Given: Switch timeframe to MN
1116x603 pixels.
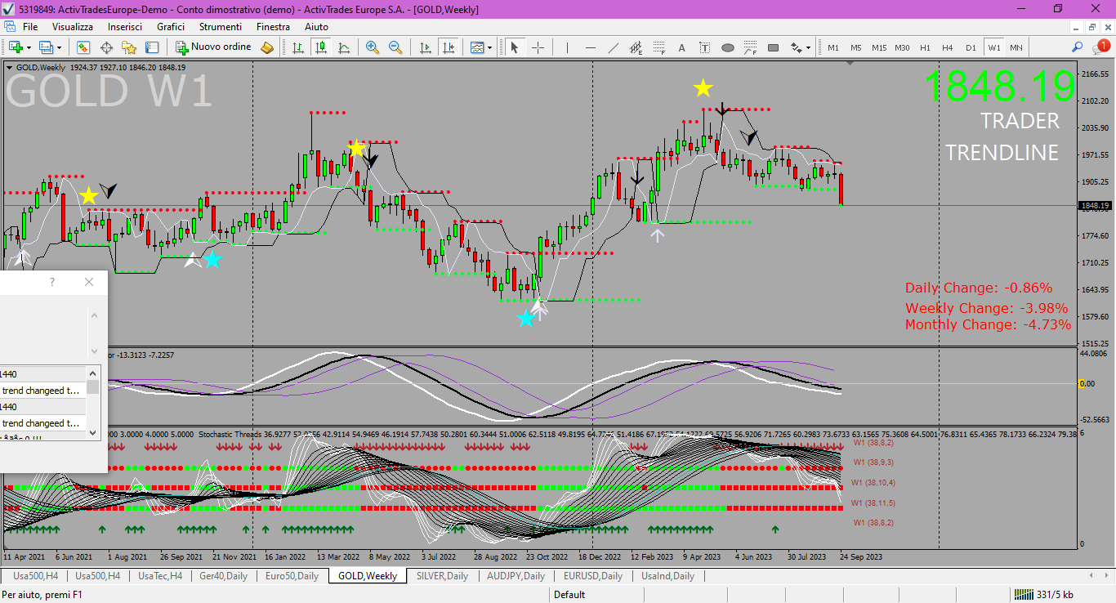Looking at the screenshot, I should [1016, 47].
